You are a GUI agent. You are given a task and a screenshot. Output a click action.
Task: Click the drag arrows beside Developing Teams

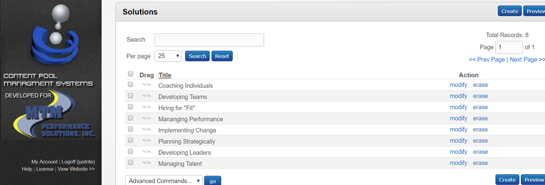[147, 96]
